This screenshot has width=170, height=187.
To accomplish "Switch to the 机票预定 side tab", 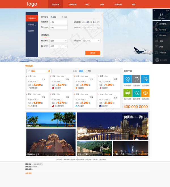I will point(32,18).
